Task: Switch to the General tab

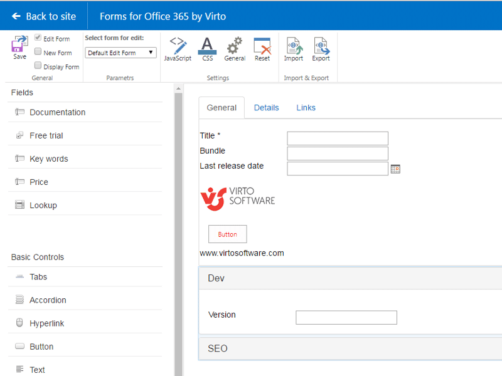Action: tap(222, 108)
